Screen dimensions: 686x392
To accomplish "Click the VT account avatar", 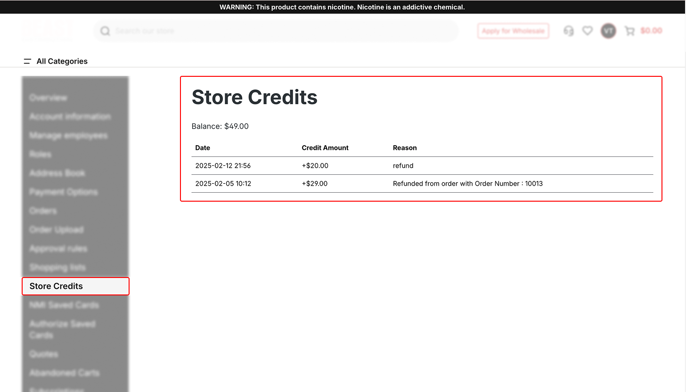I will (x=608, y=31).
